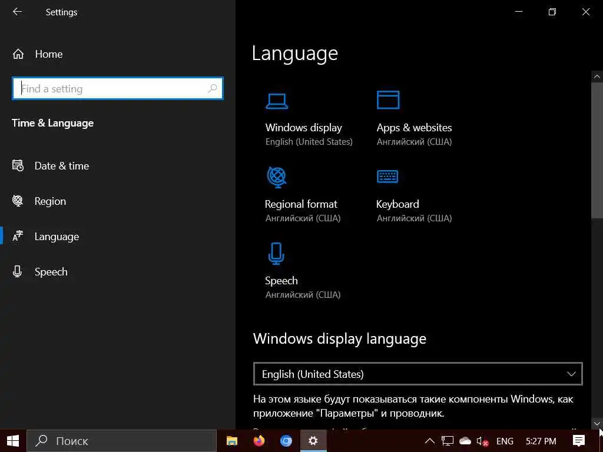The height and width of the screenshot is (452, 603).
Task: Click the Language page title
Action: (x=295, y=54)
